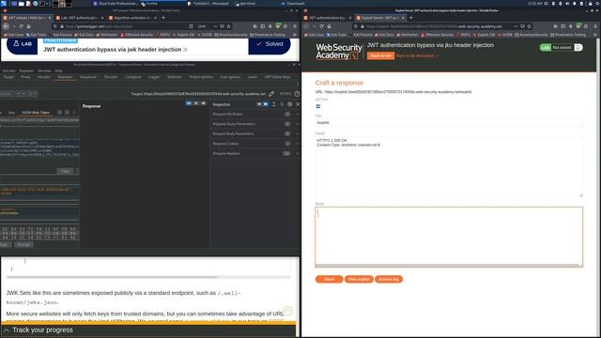Viewport: 601px width, 338px height.
Task: Close the 'Exploit Server' browser tab
Action: point(403,18)
